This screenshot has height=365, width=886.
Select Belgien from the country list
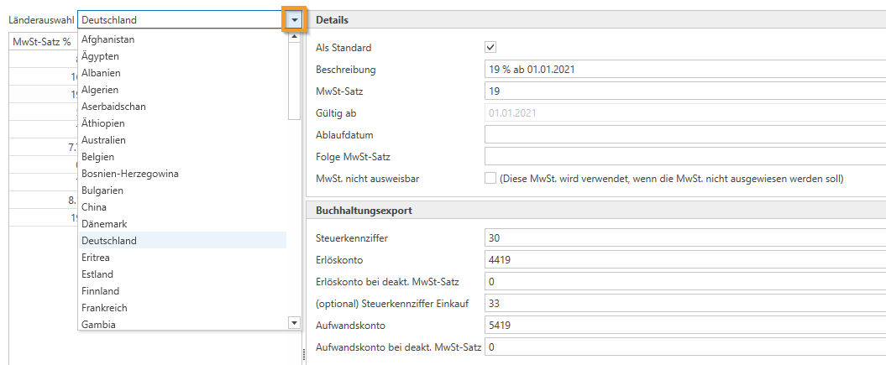coord(97,157)
